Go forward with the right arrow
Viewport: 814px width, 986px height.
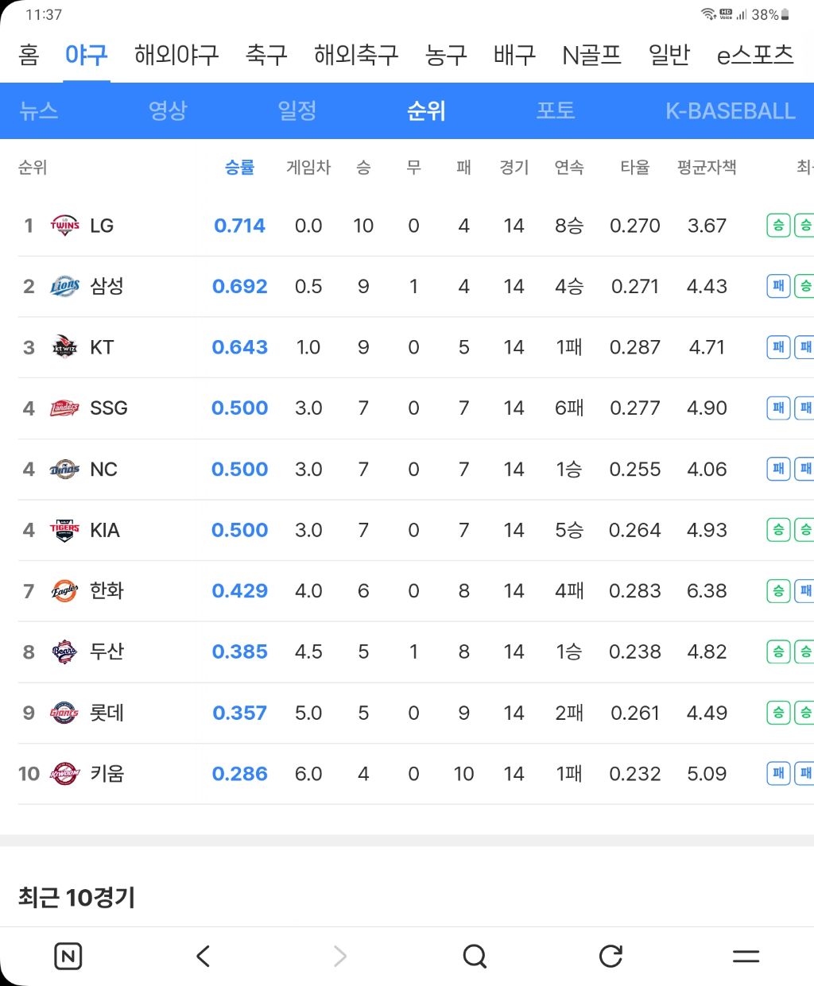coord(339,956)
